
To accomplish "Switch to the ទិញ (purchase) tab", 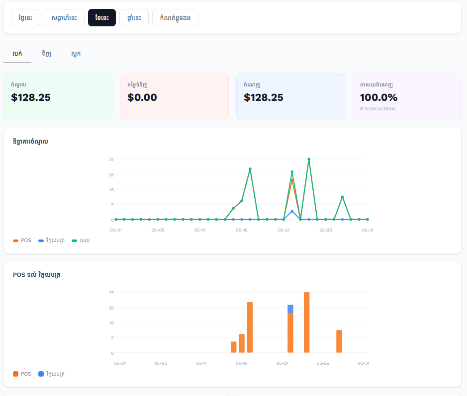I will point(46,54).
